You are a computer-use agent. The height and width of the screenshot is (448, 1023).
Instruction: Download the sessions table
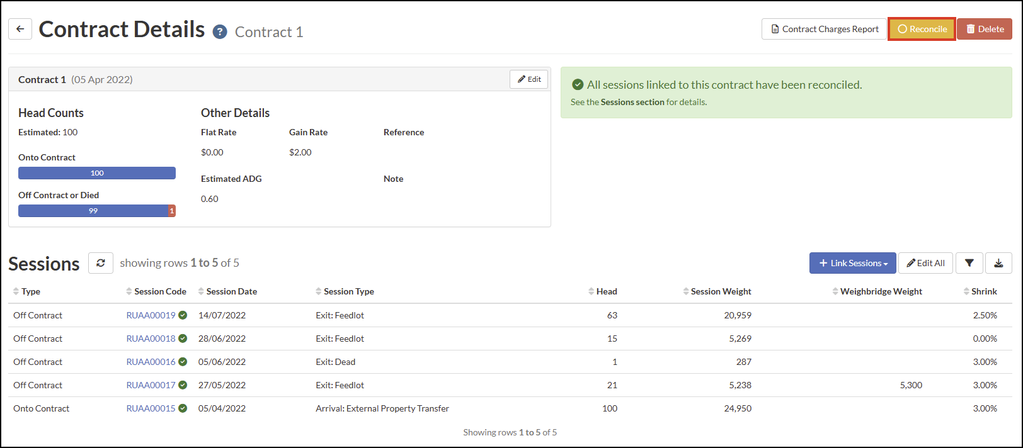point(998,263)
